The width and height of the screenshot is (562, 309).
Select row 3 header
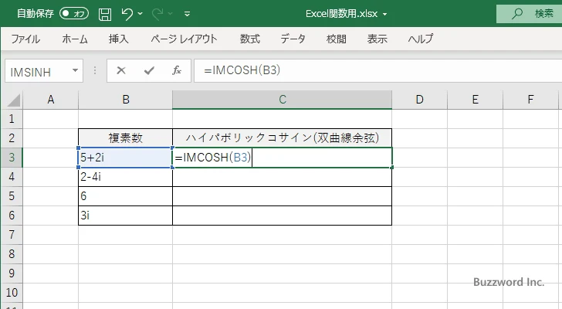(12, 158)
